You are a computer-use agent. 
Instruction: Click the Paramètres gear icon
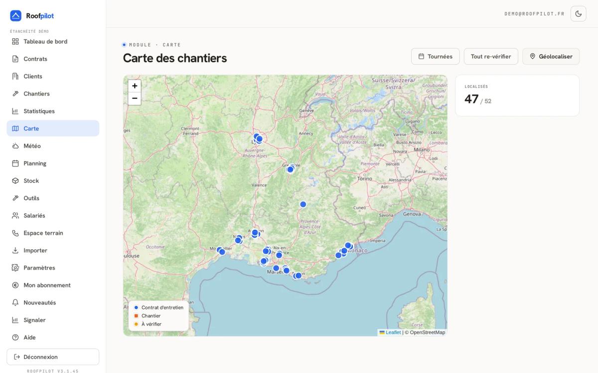tap(15, 268)
